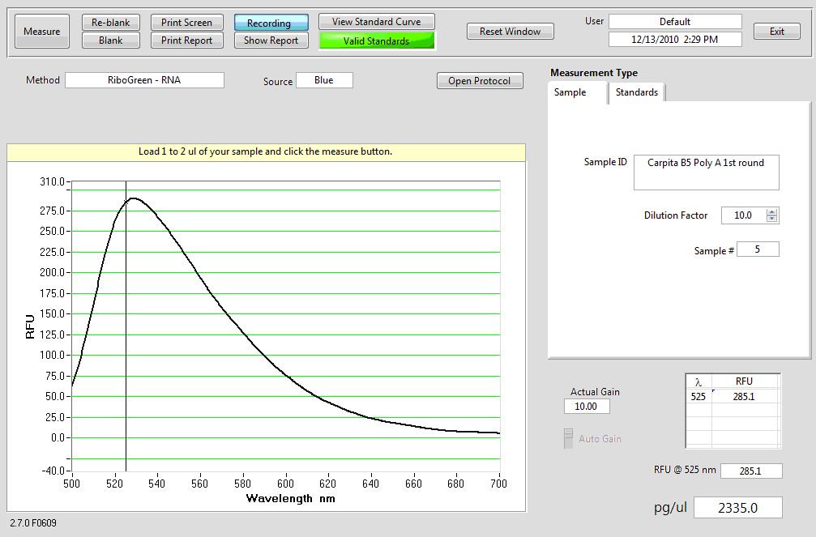The height and width of the screenshot is (537, 816).
Task: Click the Blank button
Action: (x=111, y=40)
